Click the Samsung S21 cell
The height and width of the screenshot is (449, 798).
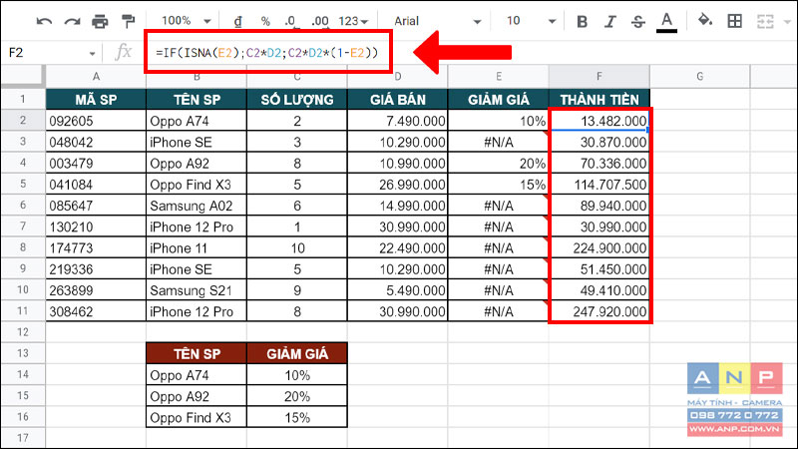point(197,290)
